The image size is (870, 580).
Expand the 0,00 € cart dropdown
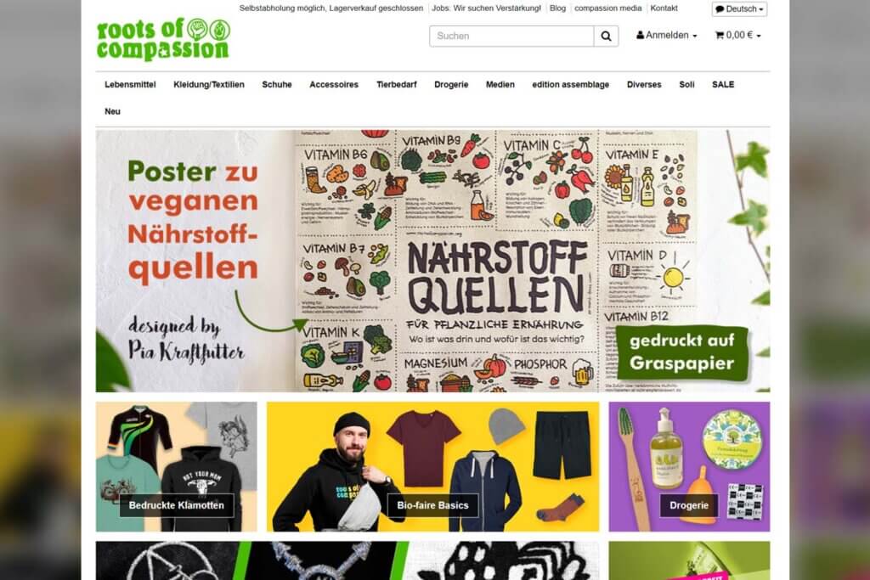(738, 35)
